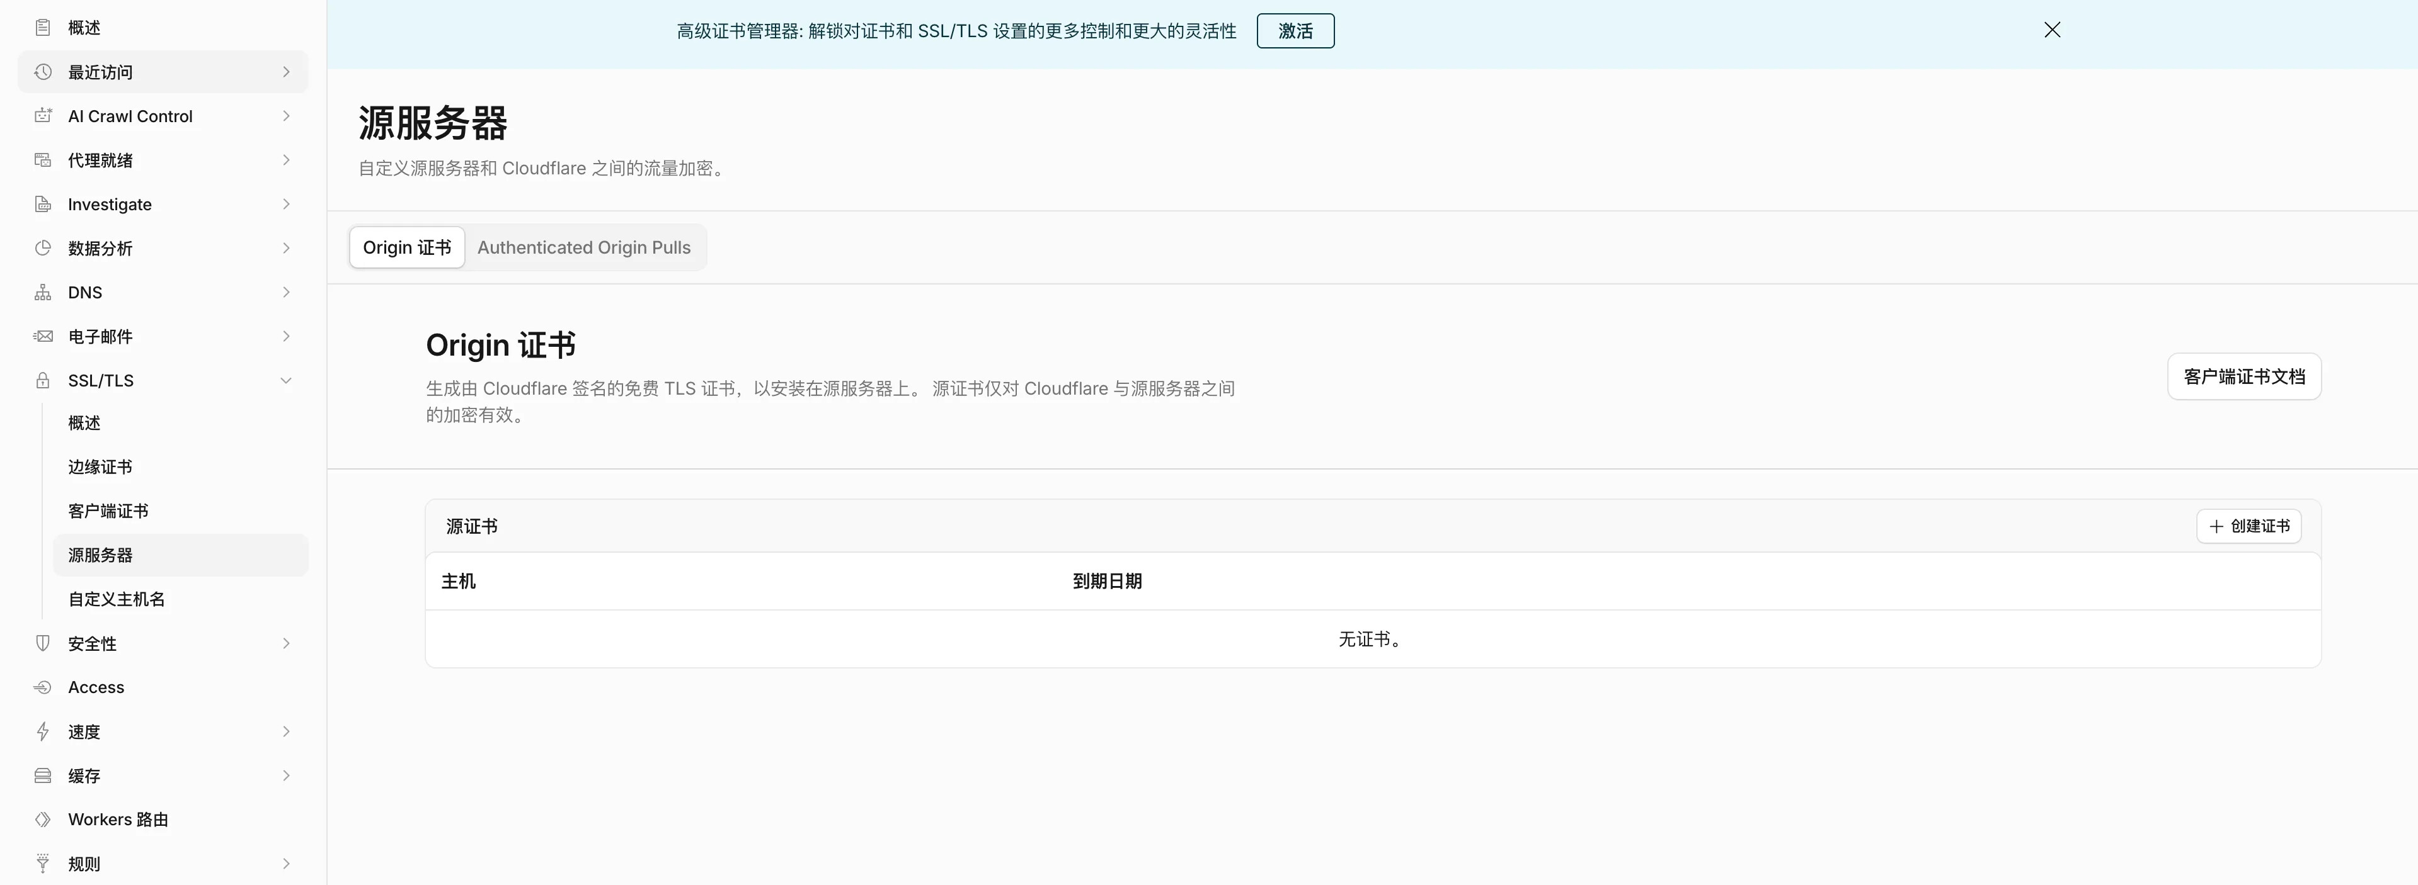Click the SSL/TLS padlock icon

pos(42,381)
